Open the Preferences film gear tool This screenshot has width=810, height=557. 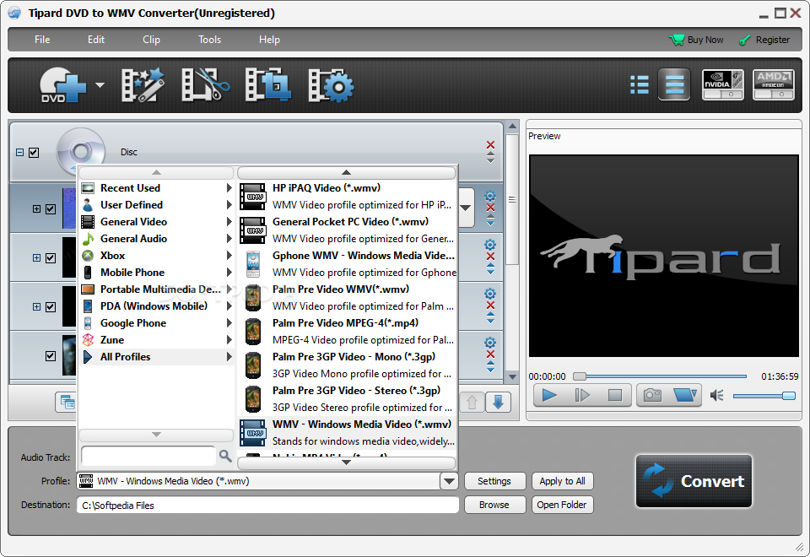point(331,85)
